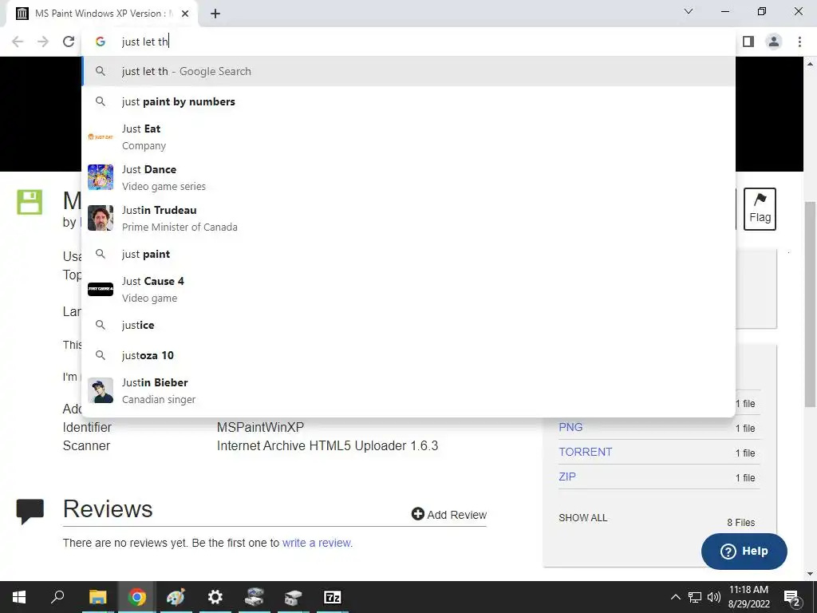Click 'Internet Archive HTML5 Uploader 1.6.3' text
The width and height of the screenshot is (817, 613).
click(327, 445)
